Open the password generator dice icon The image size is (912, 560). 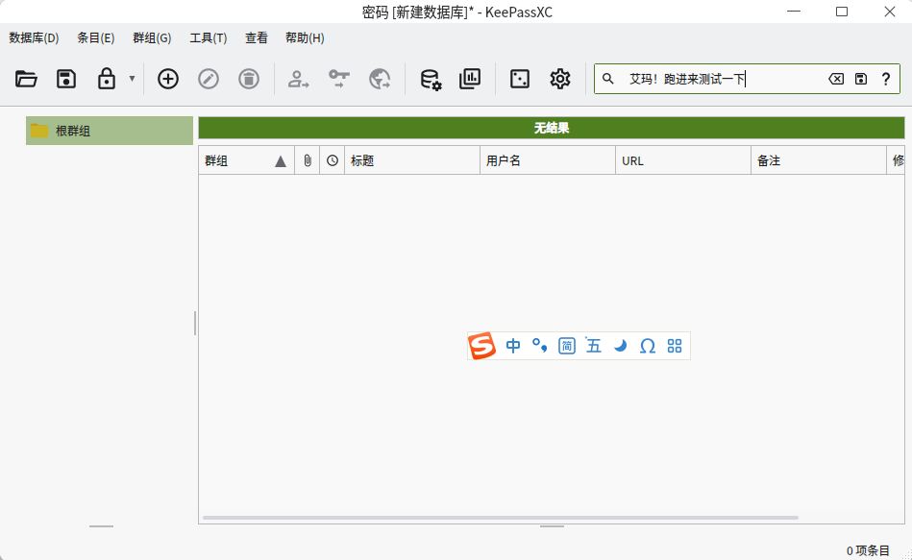point(519,79)
